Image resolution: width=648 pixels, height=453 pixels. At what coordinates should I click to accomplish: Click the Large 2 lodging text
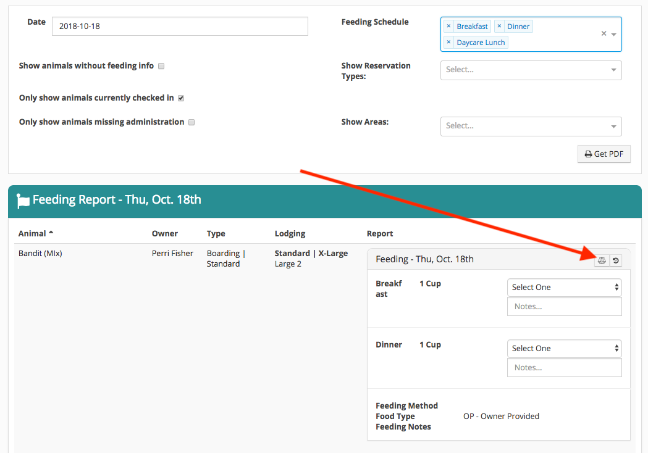pyautogui.click(x=288, y=264)
